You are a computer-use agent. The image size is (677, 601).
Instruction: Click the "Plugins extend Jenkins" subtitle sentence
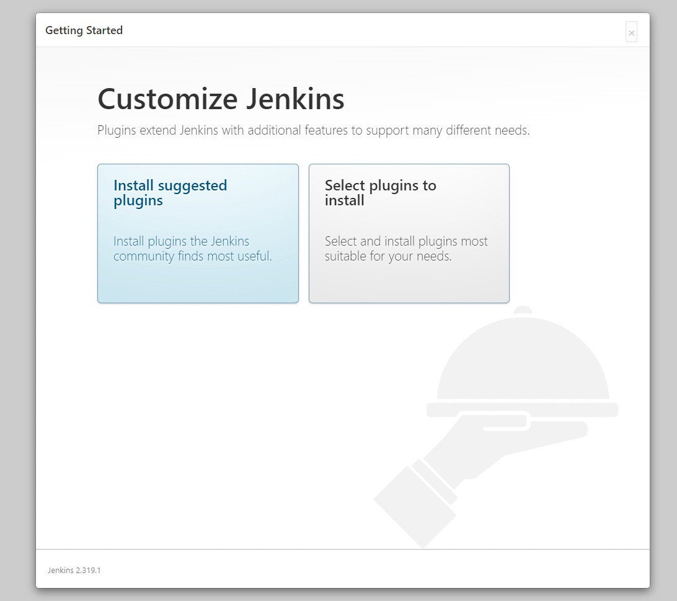pyautogui.click(x=314, y=130)
